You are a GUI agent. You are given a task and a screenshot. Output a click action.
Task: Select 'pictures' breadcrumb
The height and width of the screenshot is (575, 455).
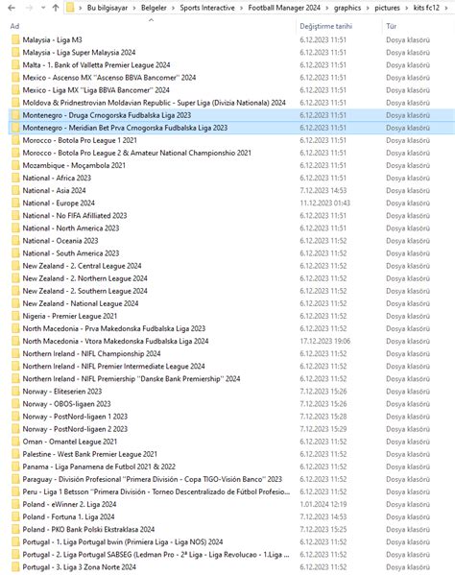(387, 8)
